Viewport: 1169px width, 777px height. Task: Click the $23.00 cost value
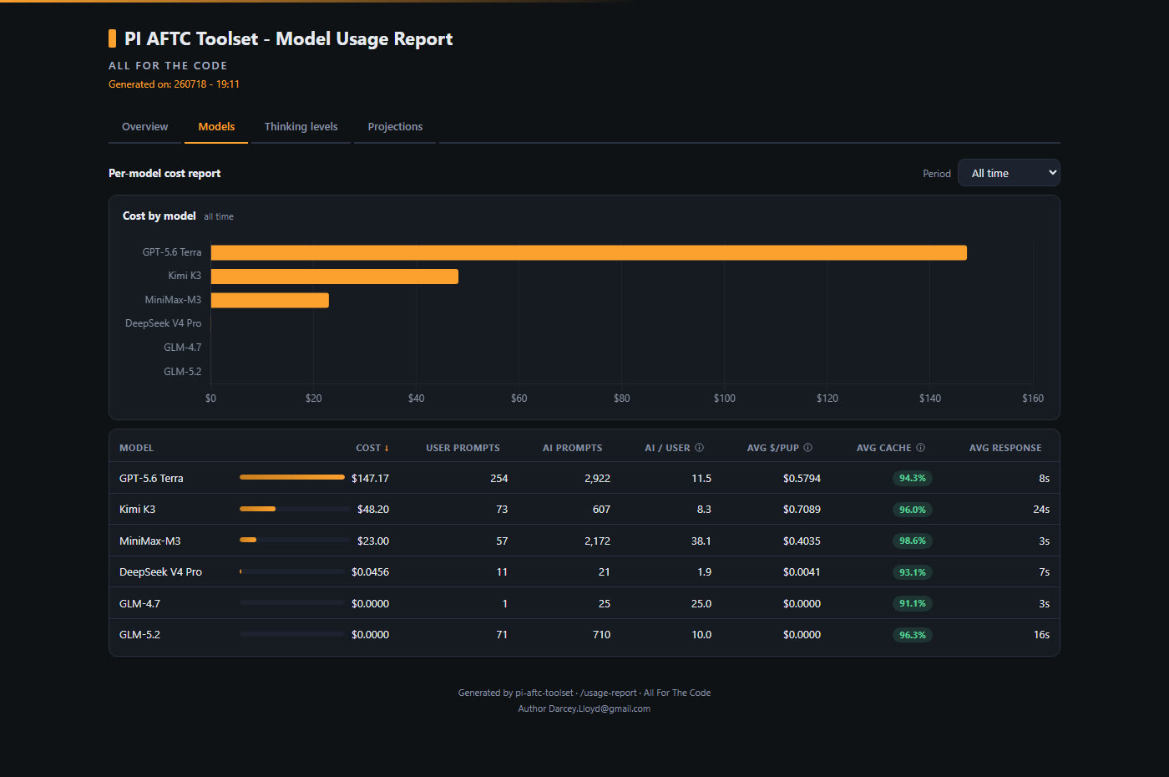(373, 541)
